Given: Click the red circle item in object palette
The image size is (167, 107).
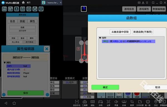Looking at the screenshot, I should click(x=137, y=95).
